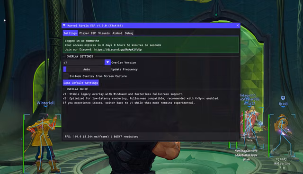Click the OVERLAY GUIDE section header
This screenshot has height=174, width=303.
(x=77, y=89)
